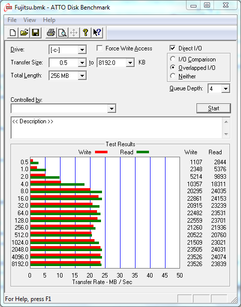
Task: Close the ATTO Disk Benchmark window
Action: pyautogui.click(x=225, y=5)
